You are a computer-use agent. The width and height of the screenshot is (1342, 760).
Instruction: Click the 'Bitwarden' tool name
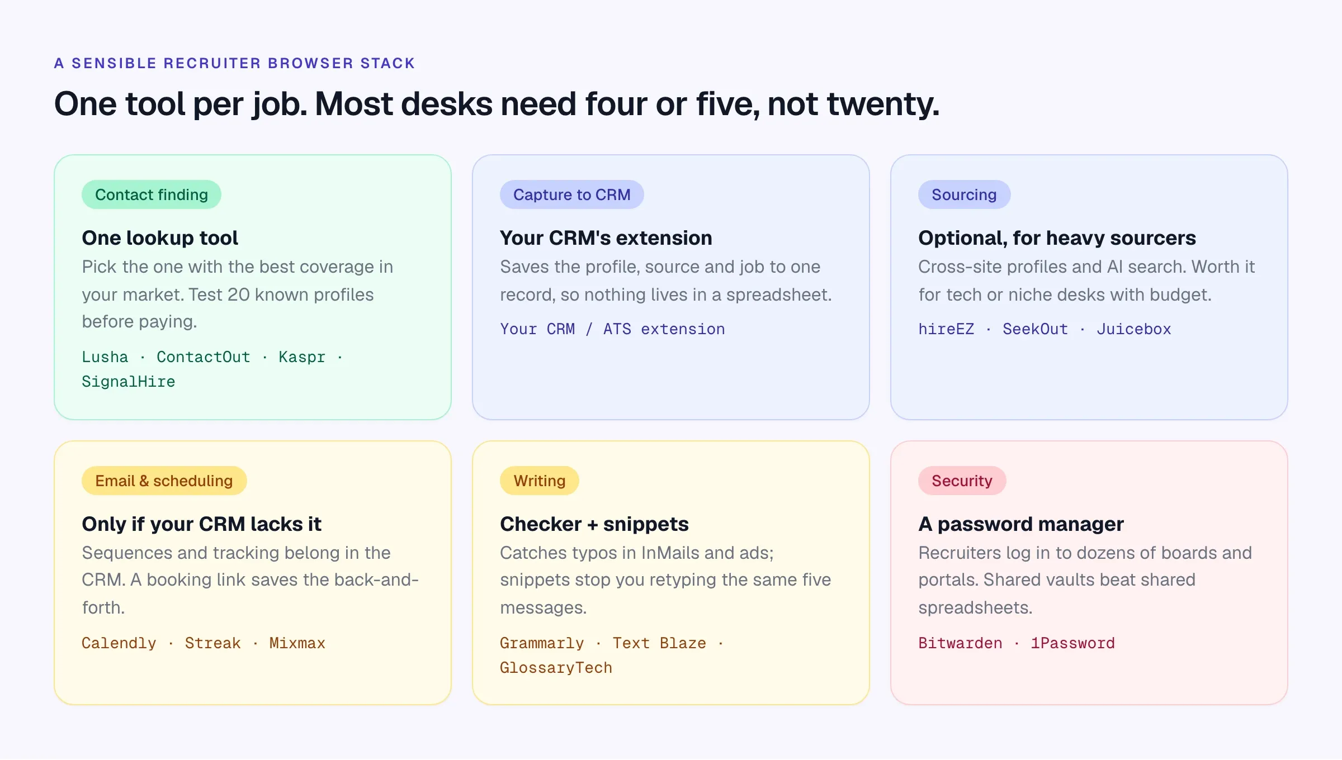[x=960, y=643]
